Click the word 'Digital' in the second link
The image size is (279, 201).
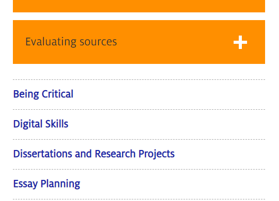click(x=28, y=124)
